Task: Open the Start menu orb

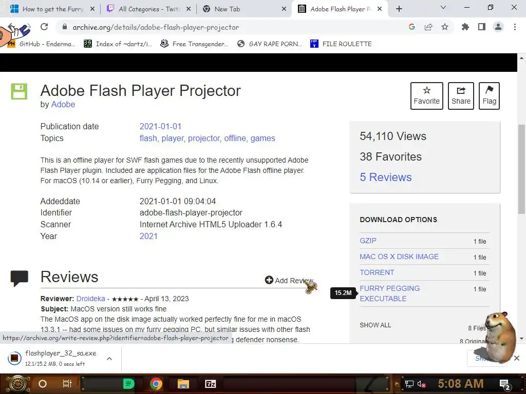Action: point(17,384)
